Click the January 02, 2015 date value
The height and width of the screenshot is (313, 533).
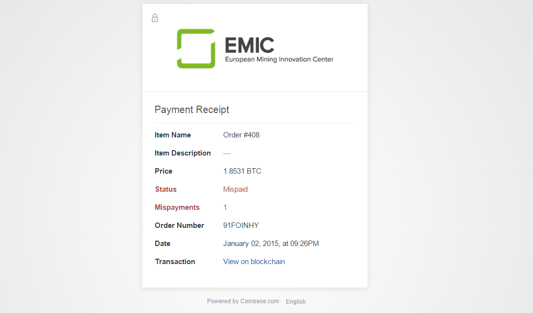tap(271, 244)
